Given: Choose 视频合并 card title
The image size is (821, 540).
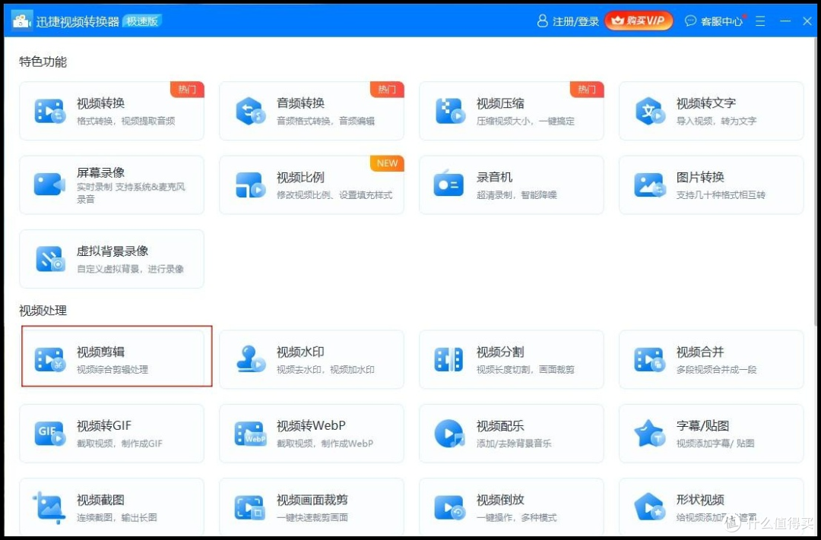Looking at the screenshot, I should point(701,352).
